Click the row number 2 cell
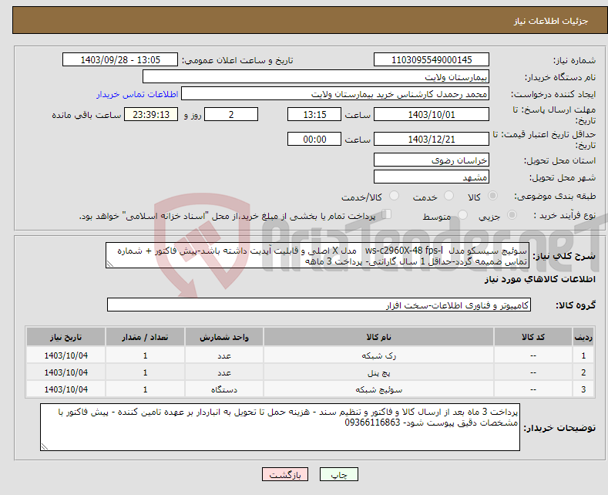608x495 pixels. (583, 372)
